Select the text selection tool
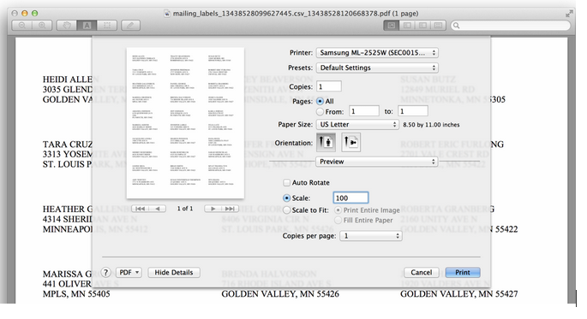 point(87,26)
